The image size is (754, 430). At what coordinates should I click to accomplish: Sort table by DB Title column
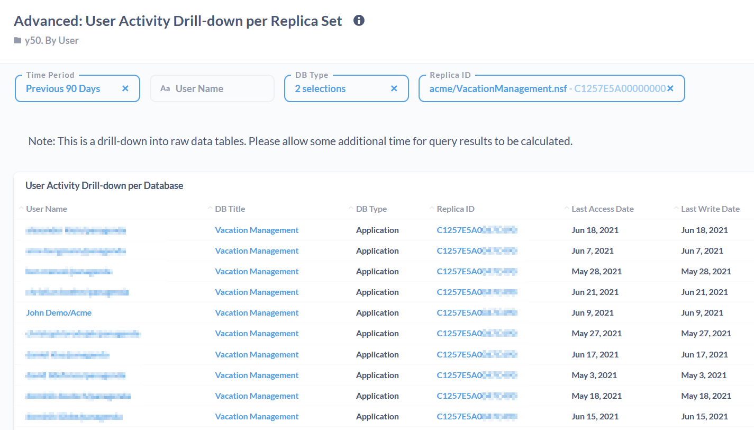point(230,209)
